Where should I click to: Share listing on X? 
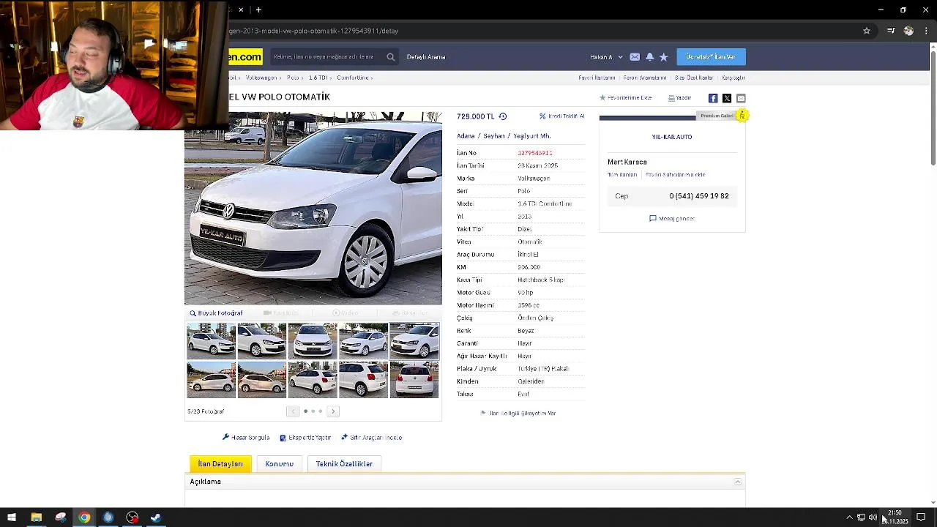[727, 98]
